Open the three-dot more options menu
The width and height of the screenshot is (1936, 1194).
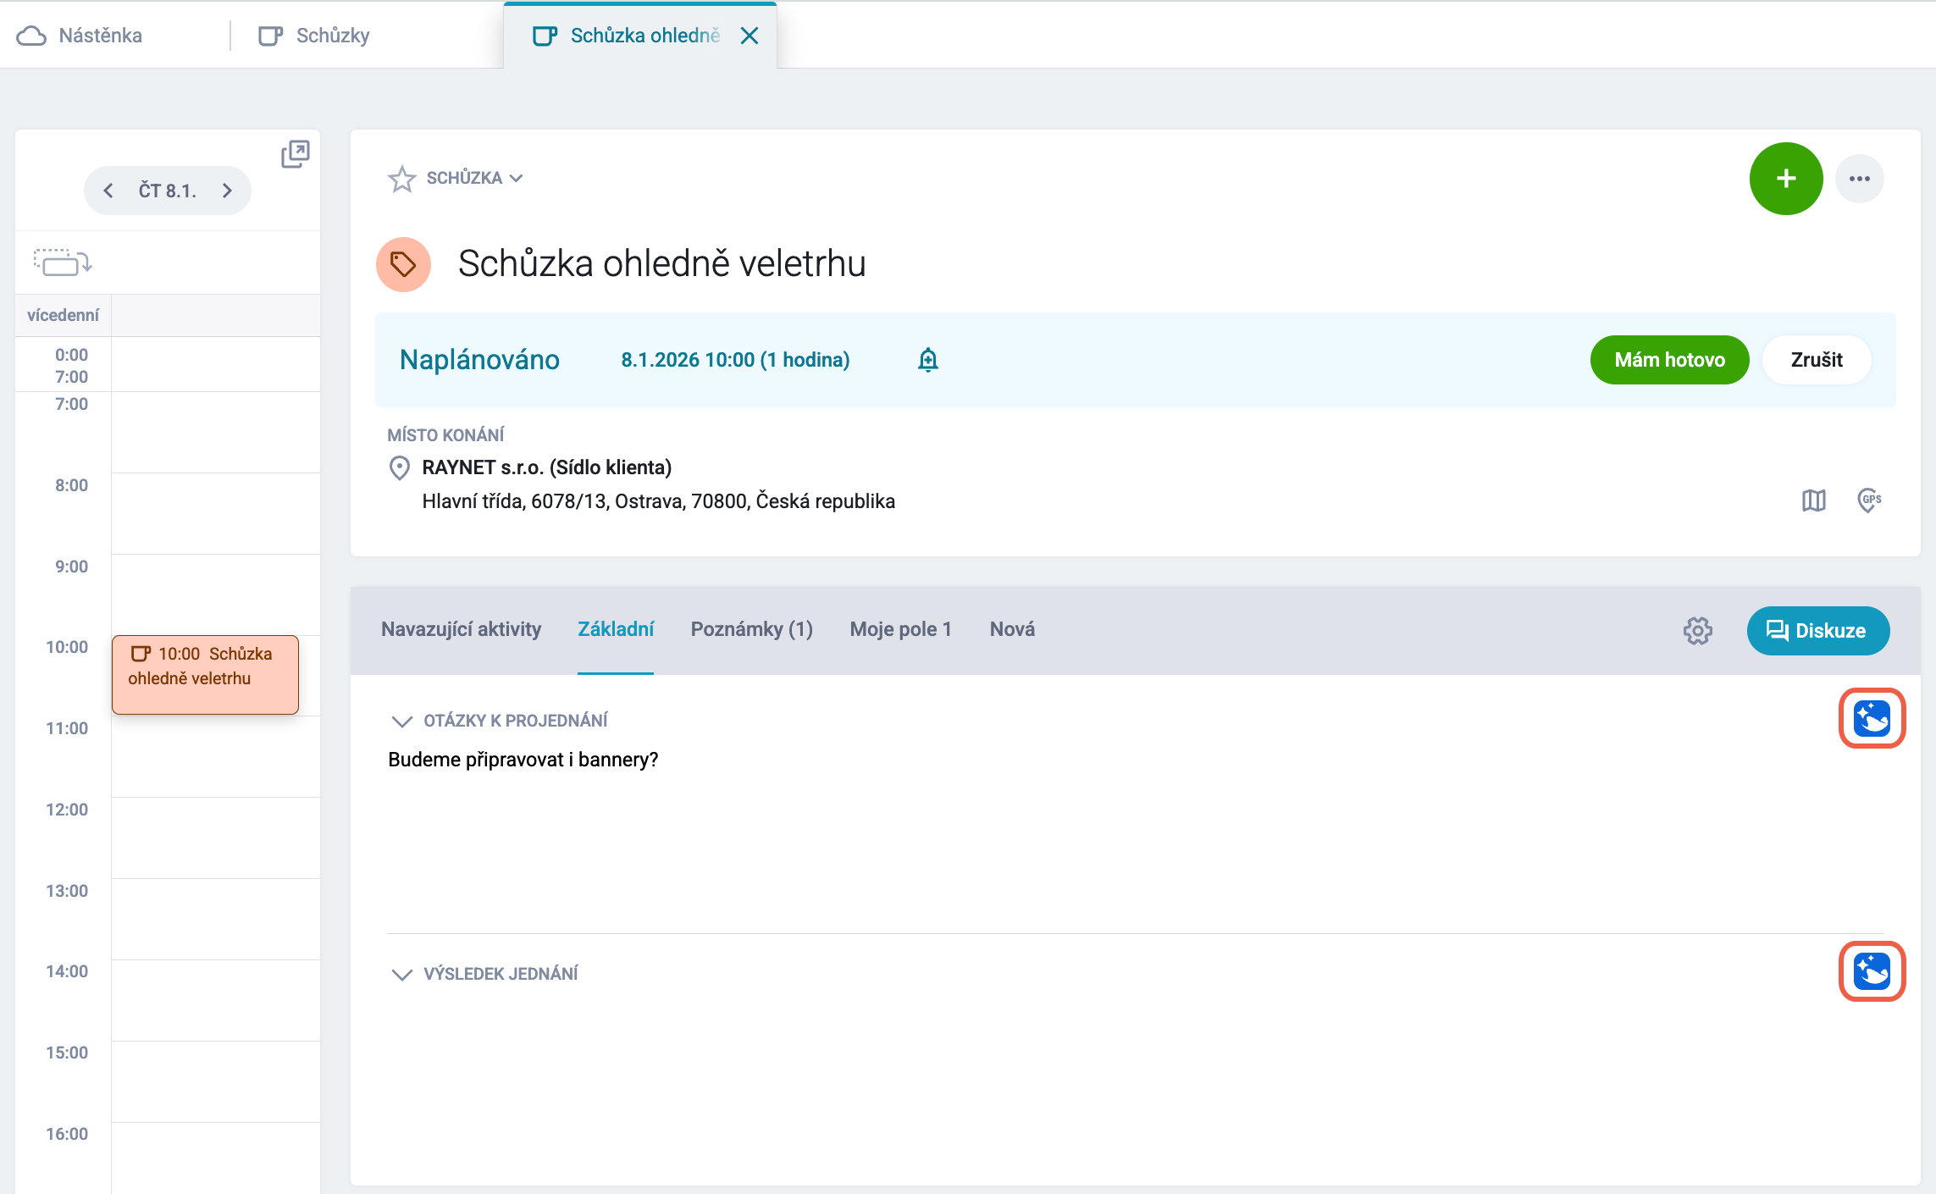(1860, 179)
